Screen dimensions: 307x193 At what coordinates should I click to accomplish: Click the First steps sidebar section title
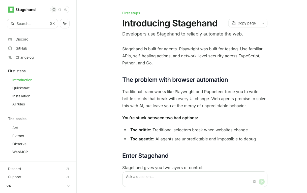(x=17, y=71)
